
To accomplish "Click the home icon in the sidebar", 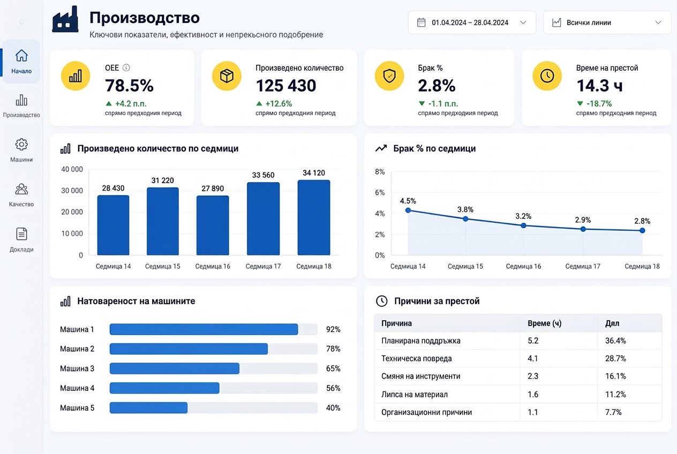I will [21, 56].
